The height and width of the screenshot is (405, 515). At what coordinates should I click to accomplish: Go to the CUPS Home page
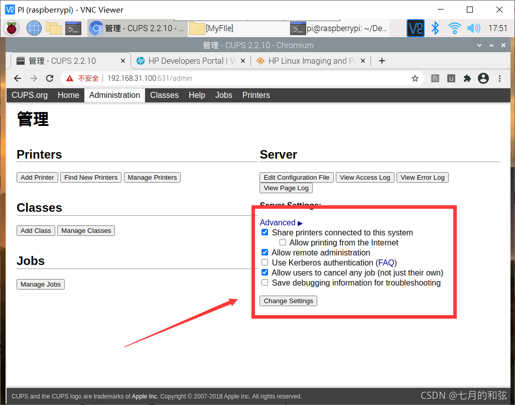(x=68, y=95)
